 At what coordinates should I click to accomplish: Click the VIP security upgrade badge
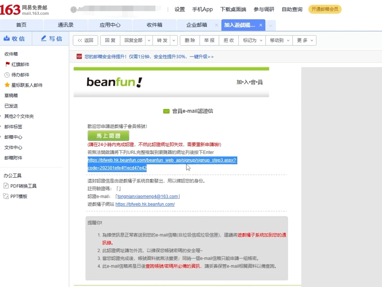[x=79, y=57]
